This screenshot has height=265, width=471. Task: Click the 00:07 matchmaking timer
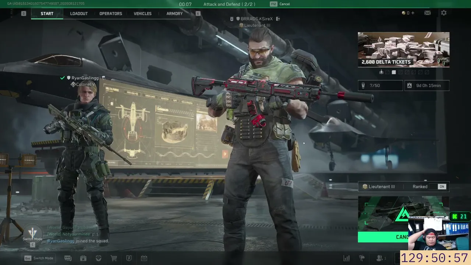tap(185, 4)
